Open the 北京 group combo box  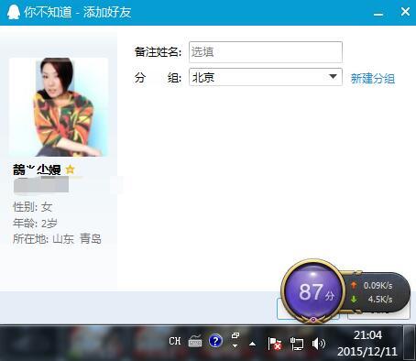pyautogui.click(x=266, y=77)
